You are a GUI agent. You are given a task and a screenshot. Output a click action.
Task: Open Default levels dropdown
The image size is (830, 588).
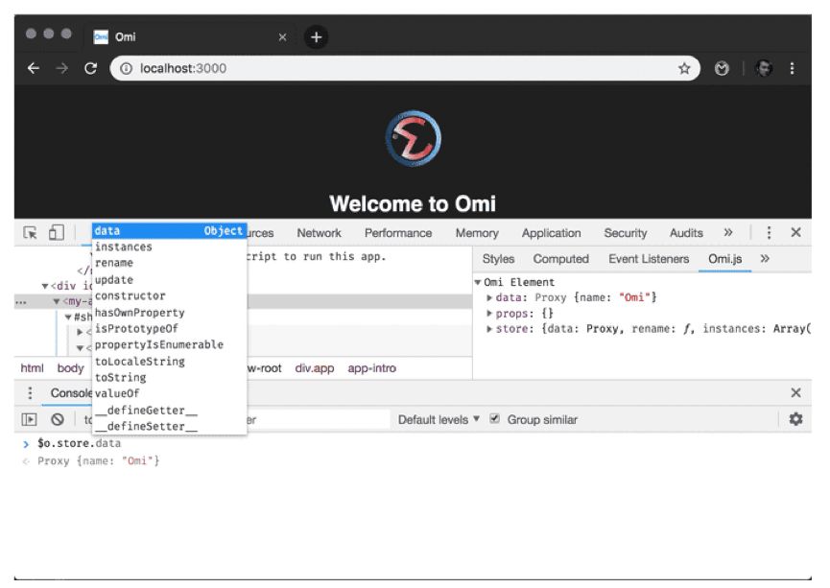[x=439, y=420]
